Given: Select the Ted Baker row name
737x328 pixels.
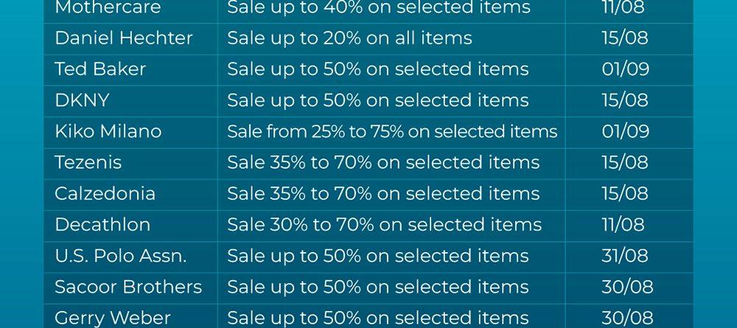Looking at the screenshot, I should 100,69.
